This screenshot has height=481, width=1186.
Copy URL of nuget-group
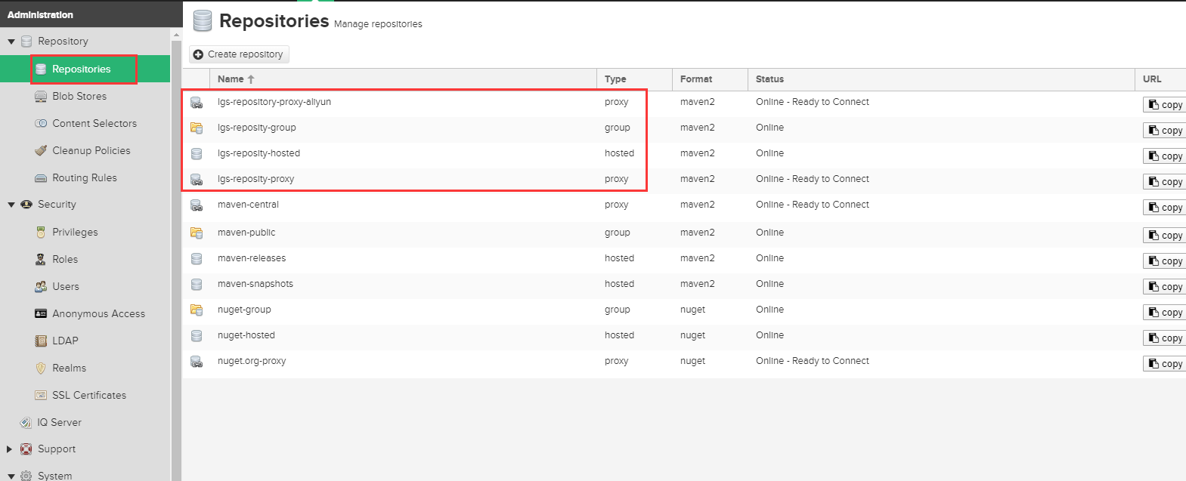pyautogui.click(x=1165, y=313)
